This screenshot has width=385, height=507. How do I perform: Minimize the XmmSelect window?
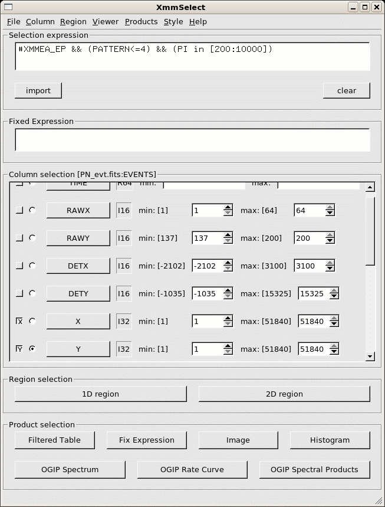point(353,7)
